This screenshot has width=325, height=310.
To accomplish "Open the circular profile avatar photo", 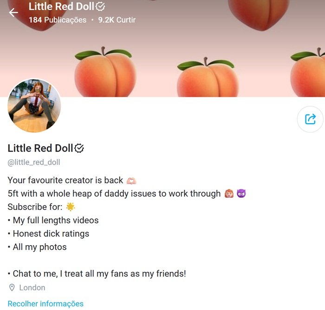I will click(34, 106).
